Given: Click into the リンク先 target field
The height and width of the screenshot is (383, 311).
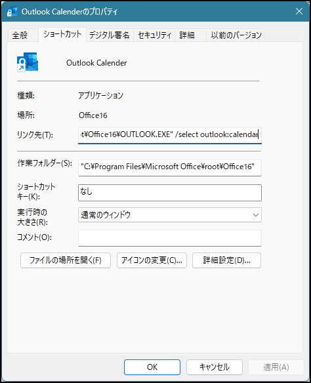Looking at the screenshot, I should 170,135.
